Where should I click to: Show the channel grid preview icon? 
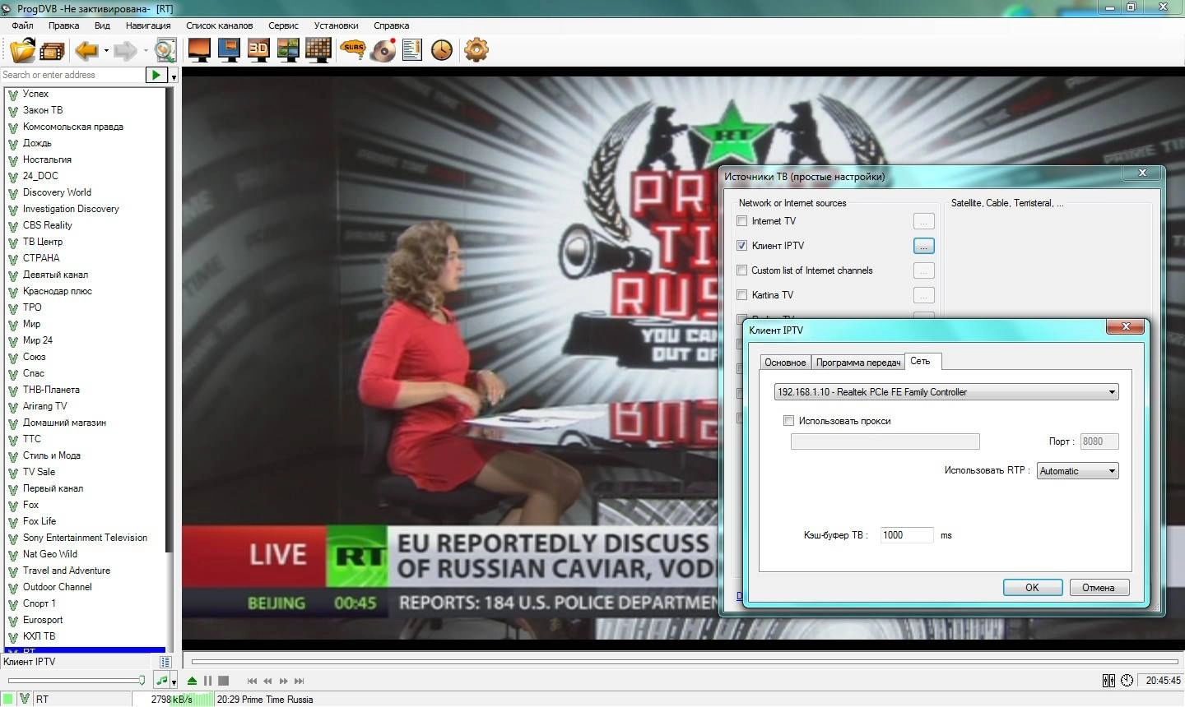coord(318,50)
